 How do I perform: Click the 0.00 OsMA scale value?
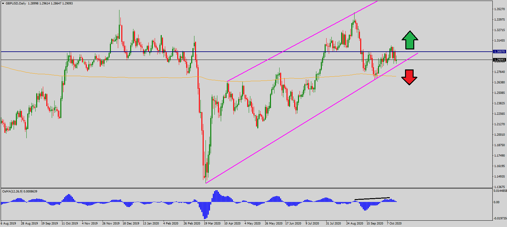pos(497,202)
